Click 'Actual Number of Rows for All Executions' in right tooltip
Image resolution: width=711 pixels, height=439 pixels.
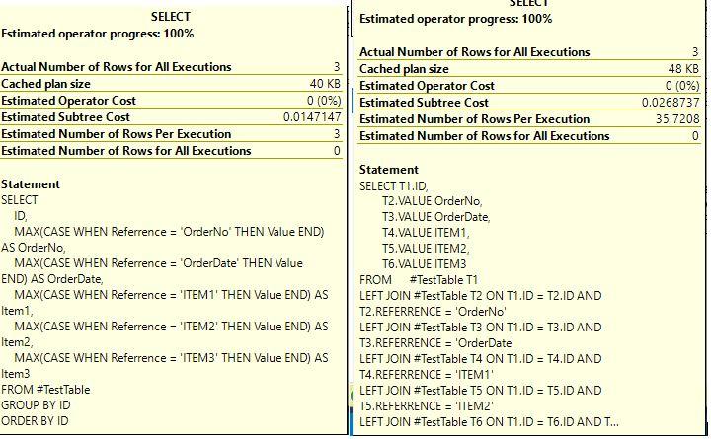click(475, 52)
